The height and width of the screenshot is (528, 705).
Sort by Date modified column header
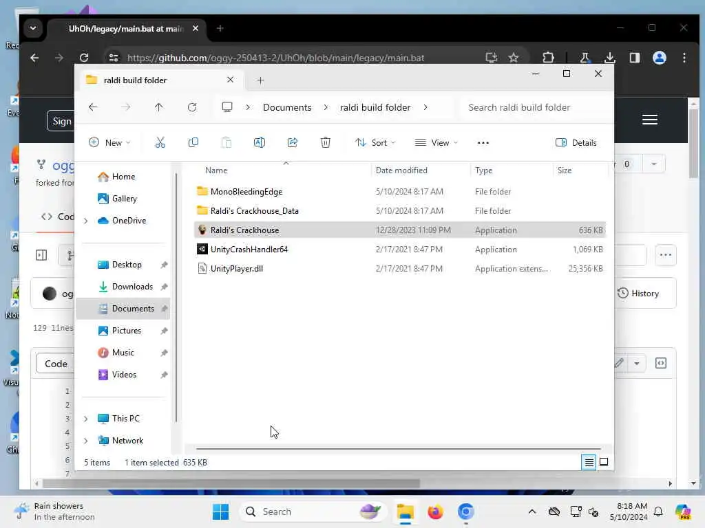[x=421, y=170]
